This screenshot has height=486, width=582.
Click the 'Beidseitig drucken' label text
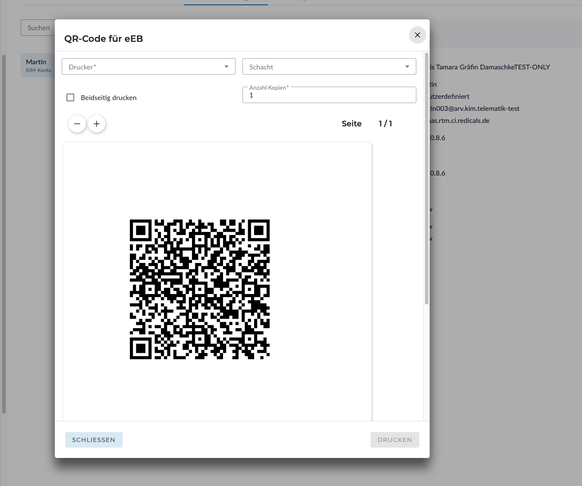pos(109,98)
